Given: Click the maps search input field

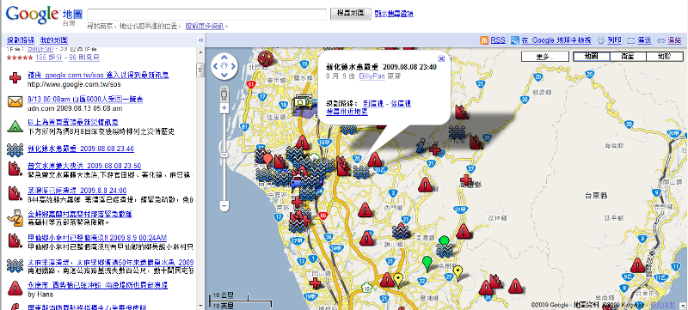Looking at the screenshot, I should click(206, 14).
